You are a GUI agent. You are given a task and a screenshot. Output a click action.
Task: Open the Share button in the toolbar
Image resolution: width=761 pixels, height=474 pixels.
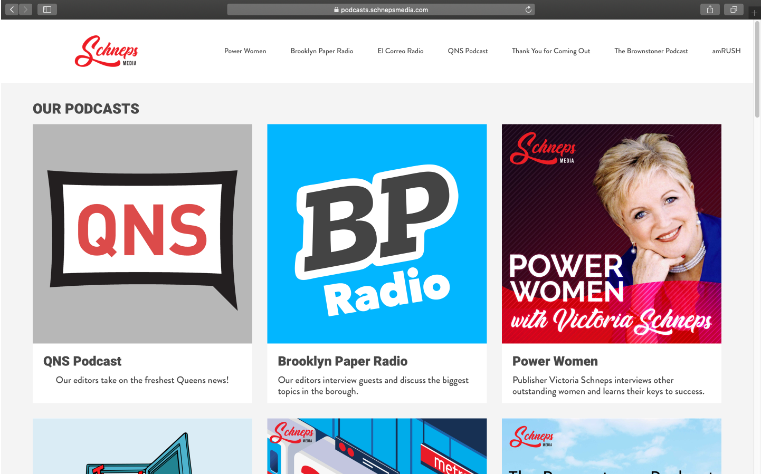(710, 9)
